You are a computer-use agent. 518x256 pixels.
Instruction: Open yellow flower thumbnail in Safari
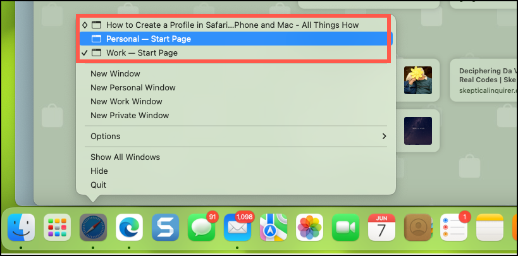tap(418, 80)
